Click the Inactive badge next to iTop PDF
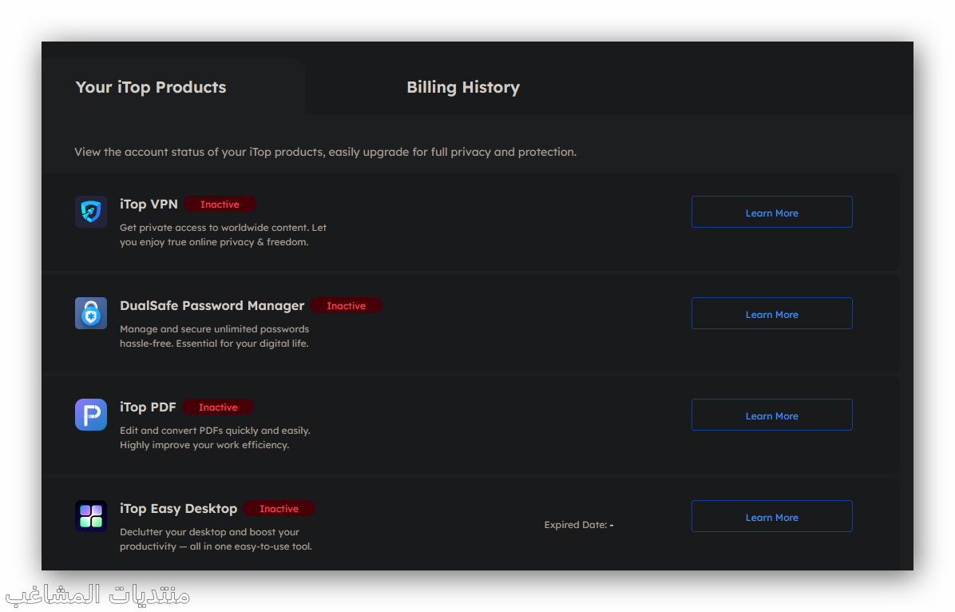This screenshot has height=612, width=955. [218, 407]
